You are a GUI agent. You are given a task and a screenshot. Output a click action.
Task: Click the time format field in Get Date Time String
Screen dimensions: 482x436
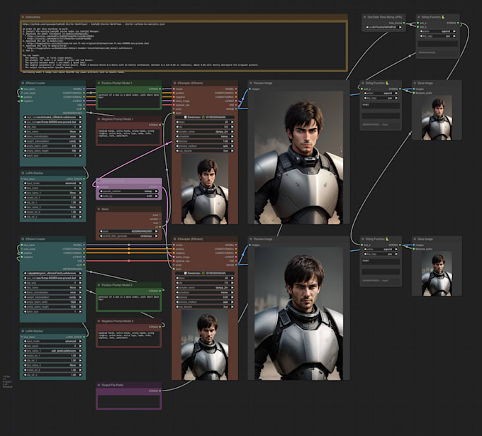384,28
